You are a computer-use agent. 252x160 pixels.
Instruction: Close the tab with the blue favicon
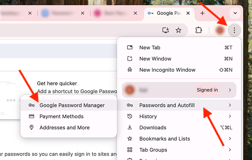click(x=83, y=13)
